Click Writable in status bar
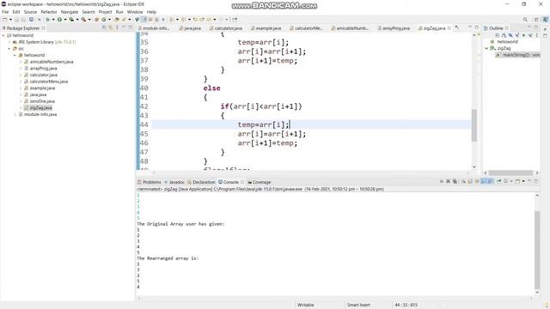 click(x=306, y=306)
